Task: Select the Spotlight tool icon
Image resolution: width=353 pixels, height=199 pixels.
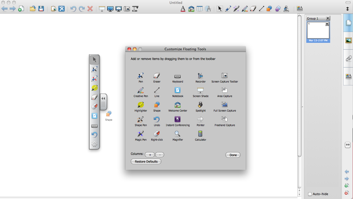Action: coord(200,105)
